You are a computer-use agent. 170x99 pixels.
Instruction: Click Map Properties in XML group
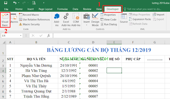139,15
